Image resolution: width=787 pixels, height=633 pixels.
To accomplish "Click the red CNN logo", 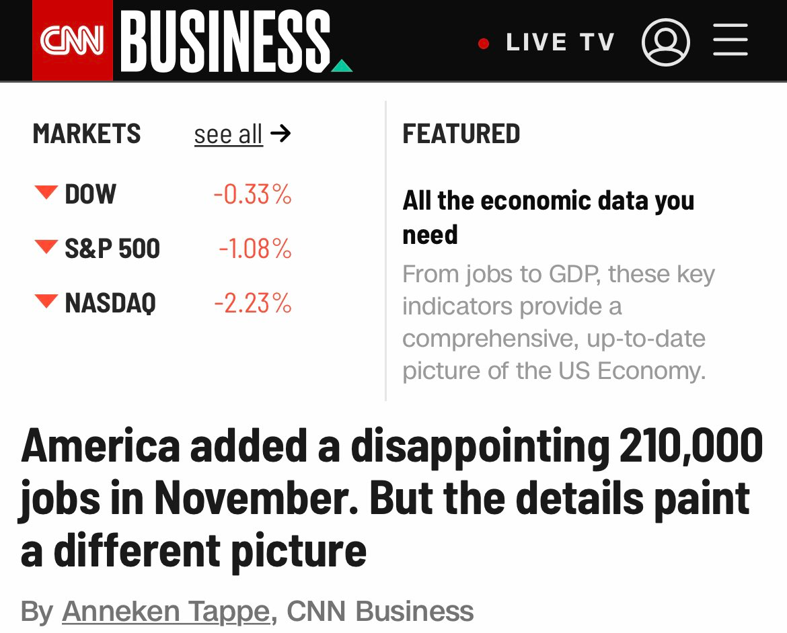I will 73,42.
